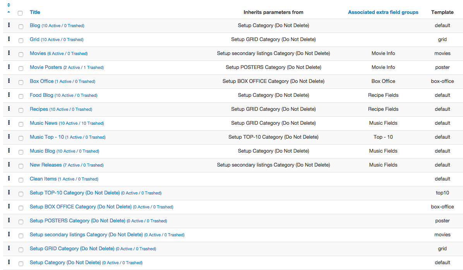Tick the Music Top - 10 checkbox

point(21,138)
